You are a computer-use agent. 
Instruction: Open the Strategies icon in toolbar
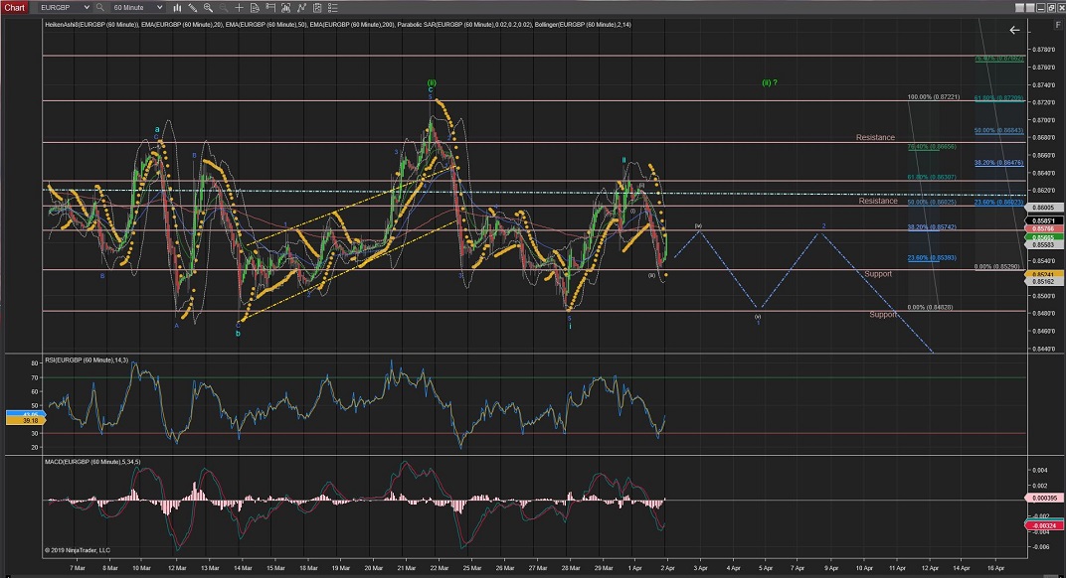click(301, 8)
